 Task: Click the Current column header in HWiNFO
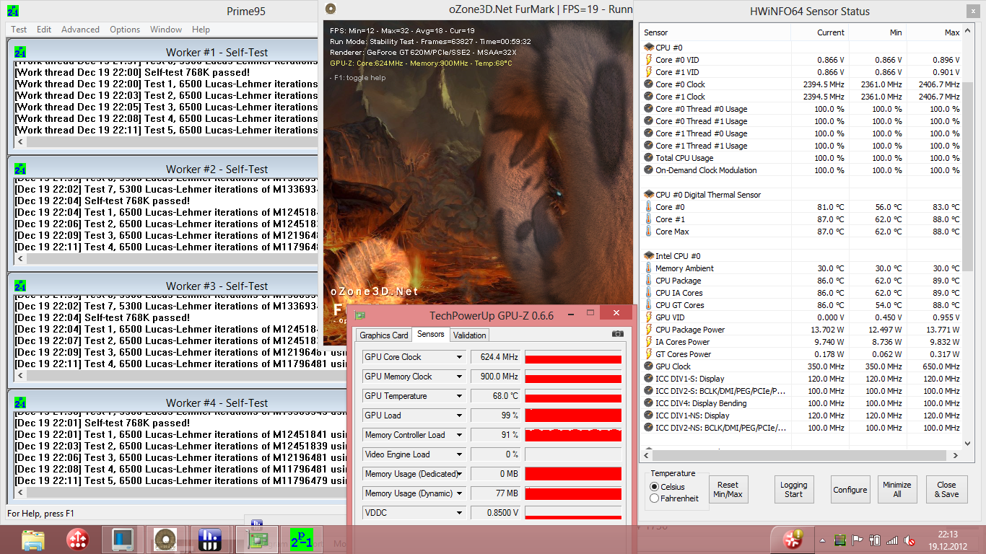[819, 32]
